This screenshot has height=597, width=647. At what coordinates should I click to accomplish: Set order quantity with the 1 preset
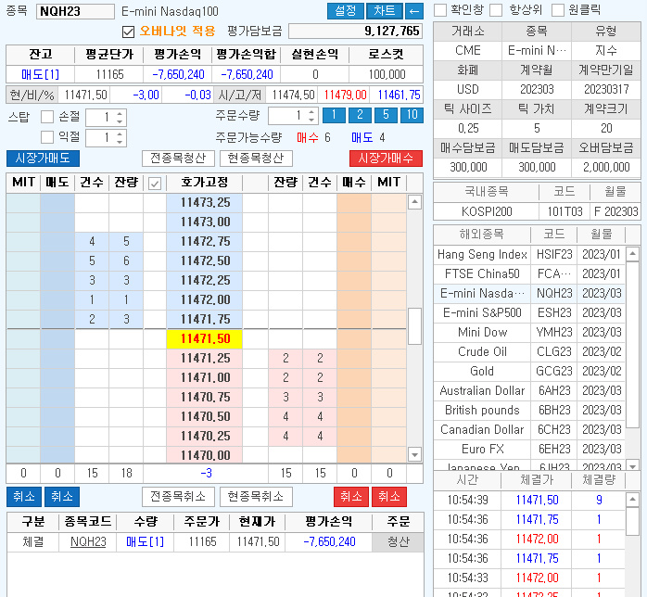(x=333, y=116)
